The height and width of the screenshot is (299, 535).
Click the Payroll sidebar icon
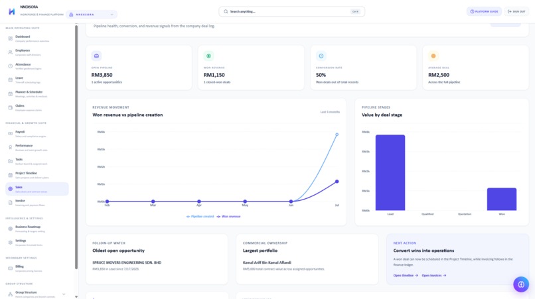[x=10, y=134]
